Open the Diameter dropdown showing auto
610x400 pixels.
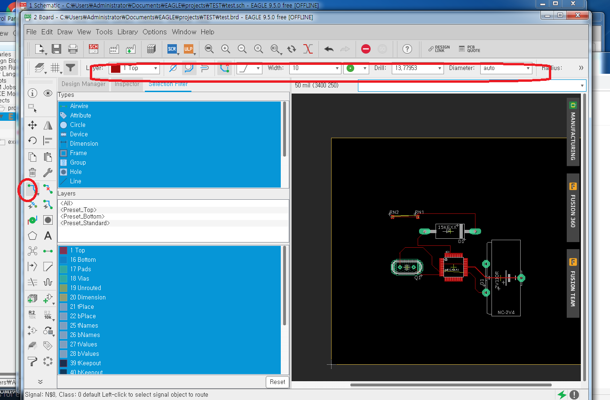click(x=507, y=68)
